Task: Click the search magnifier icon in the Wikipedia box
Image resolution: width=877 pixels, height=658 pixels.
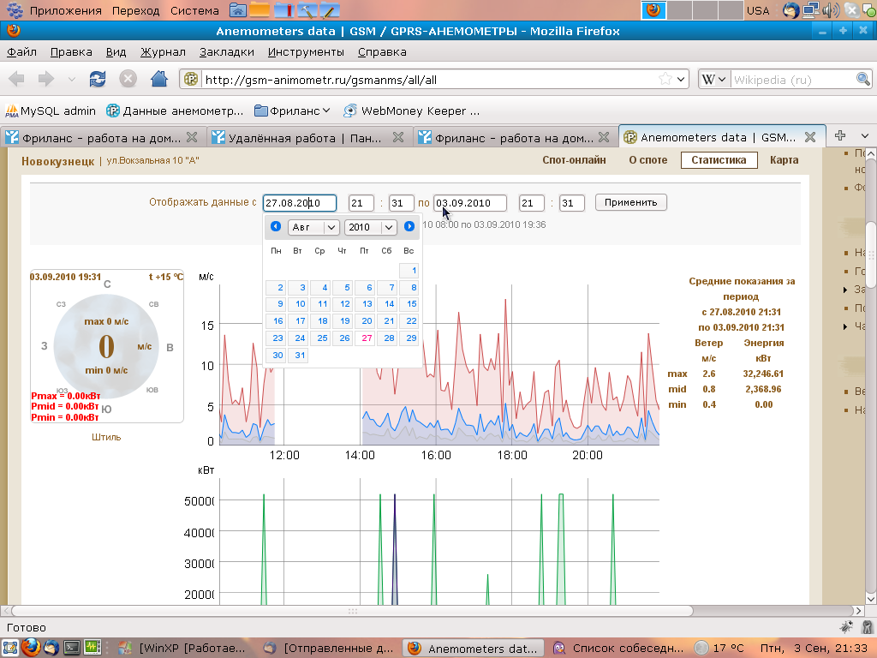Action: coord(863,80)
